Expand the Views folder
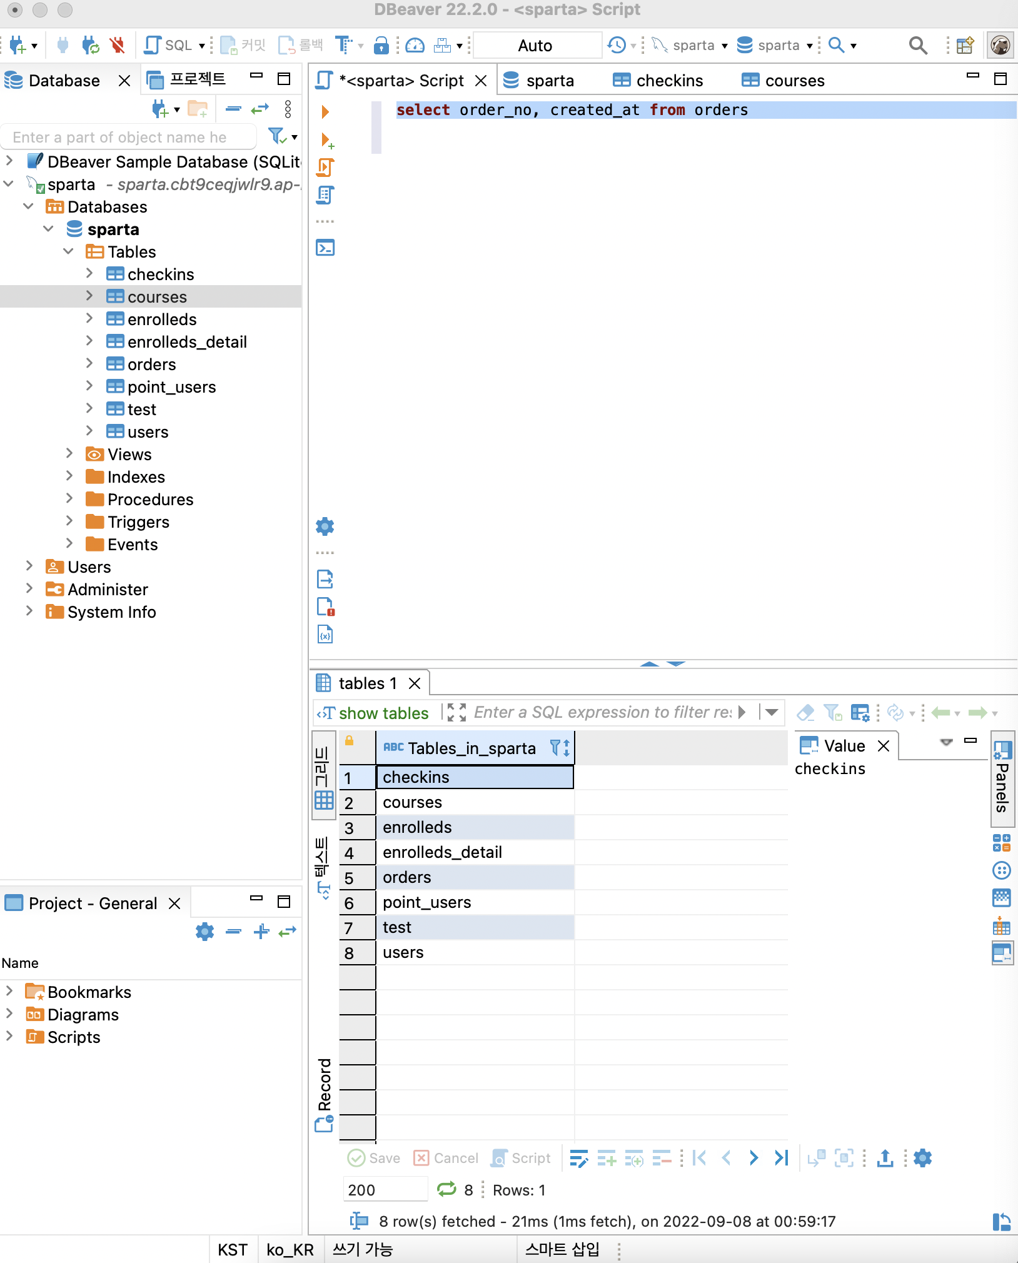The width and height of the screenshot is (1018, 1263). point(69,453)
